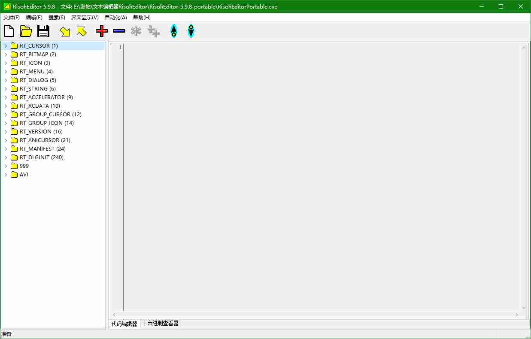Select the 999 label in tree

(x=24, y=166)
